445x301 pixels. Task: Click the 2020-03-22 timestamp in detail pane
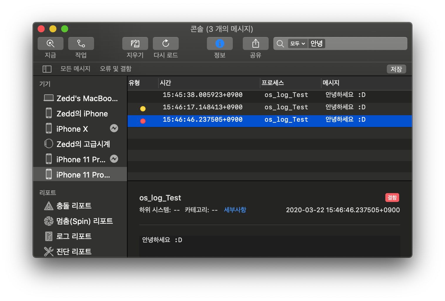(343, 210)
